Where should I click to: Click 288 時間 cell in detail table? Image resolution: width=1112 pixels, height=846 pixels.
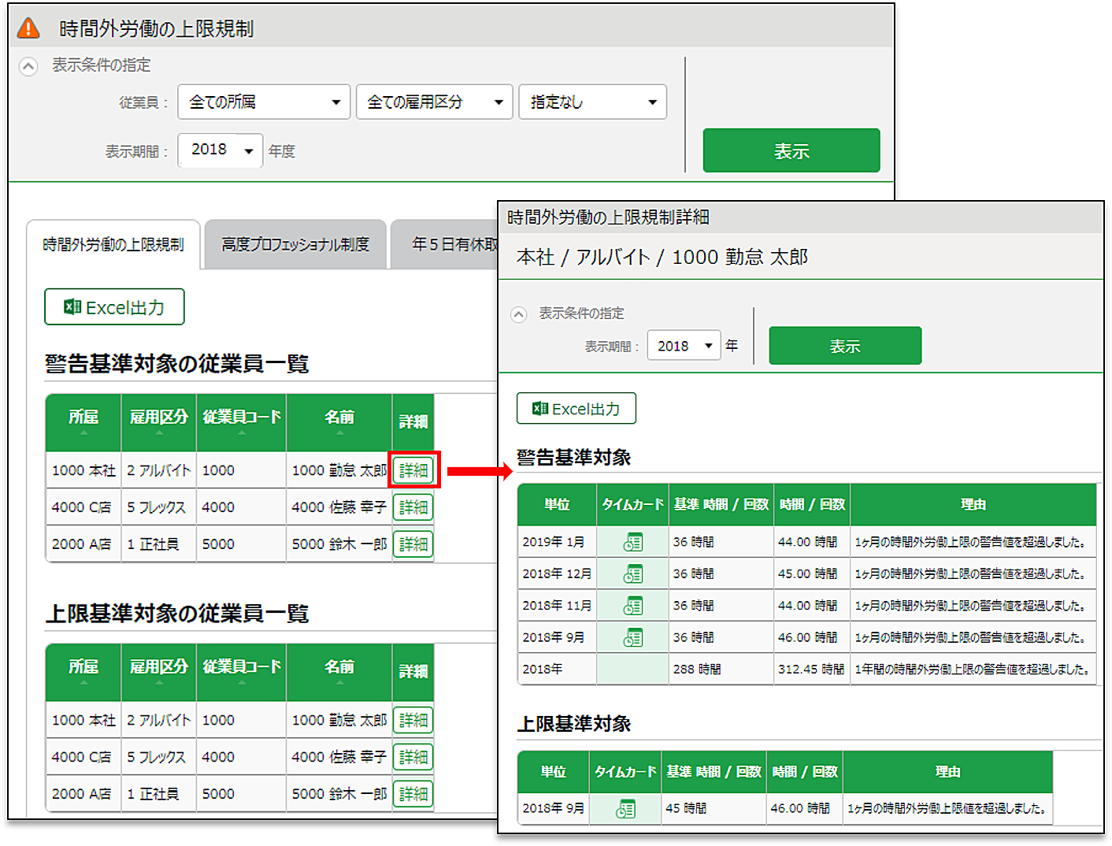[x=721, y=669]
